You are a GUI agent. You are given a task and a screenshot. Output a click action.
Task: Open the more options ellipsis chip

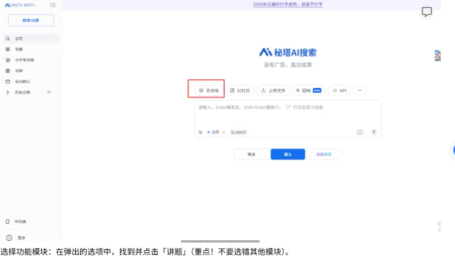coord(360,91)
